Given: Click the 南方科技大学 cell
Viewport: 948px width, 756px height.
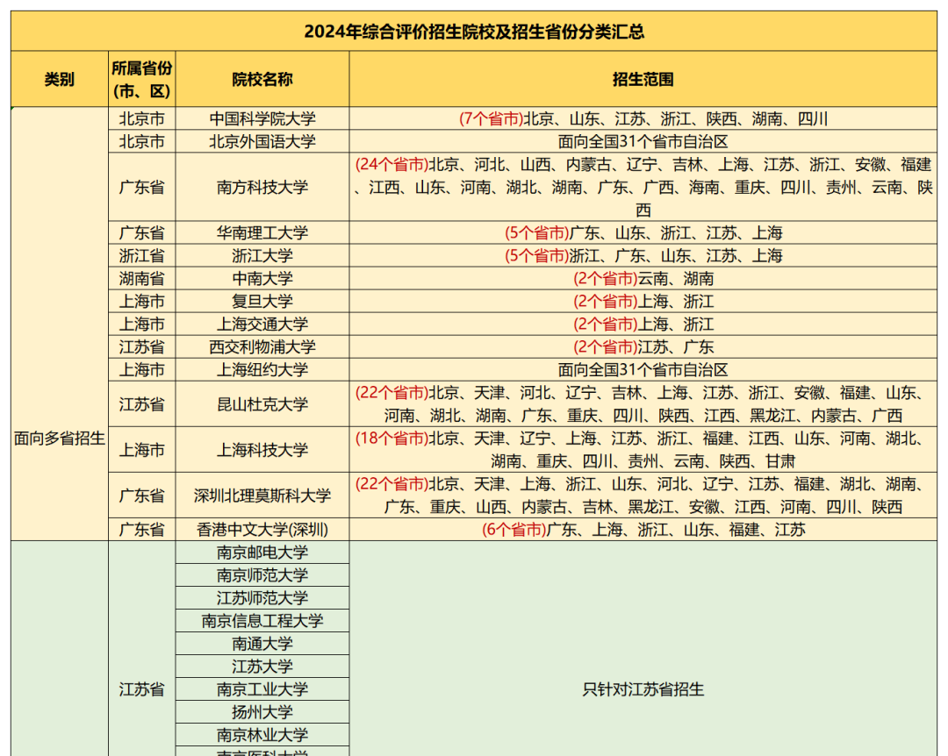Looking at the screenshot, I should point(262,187).
